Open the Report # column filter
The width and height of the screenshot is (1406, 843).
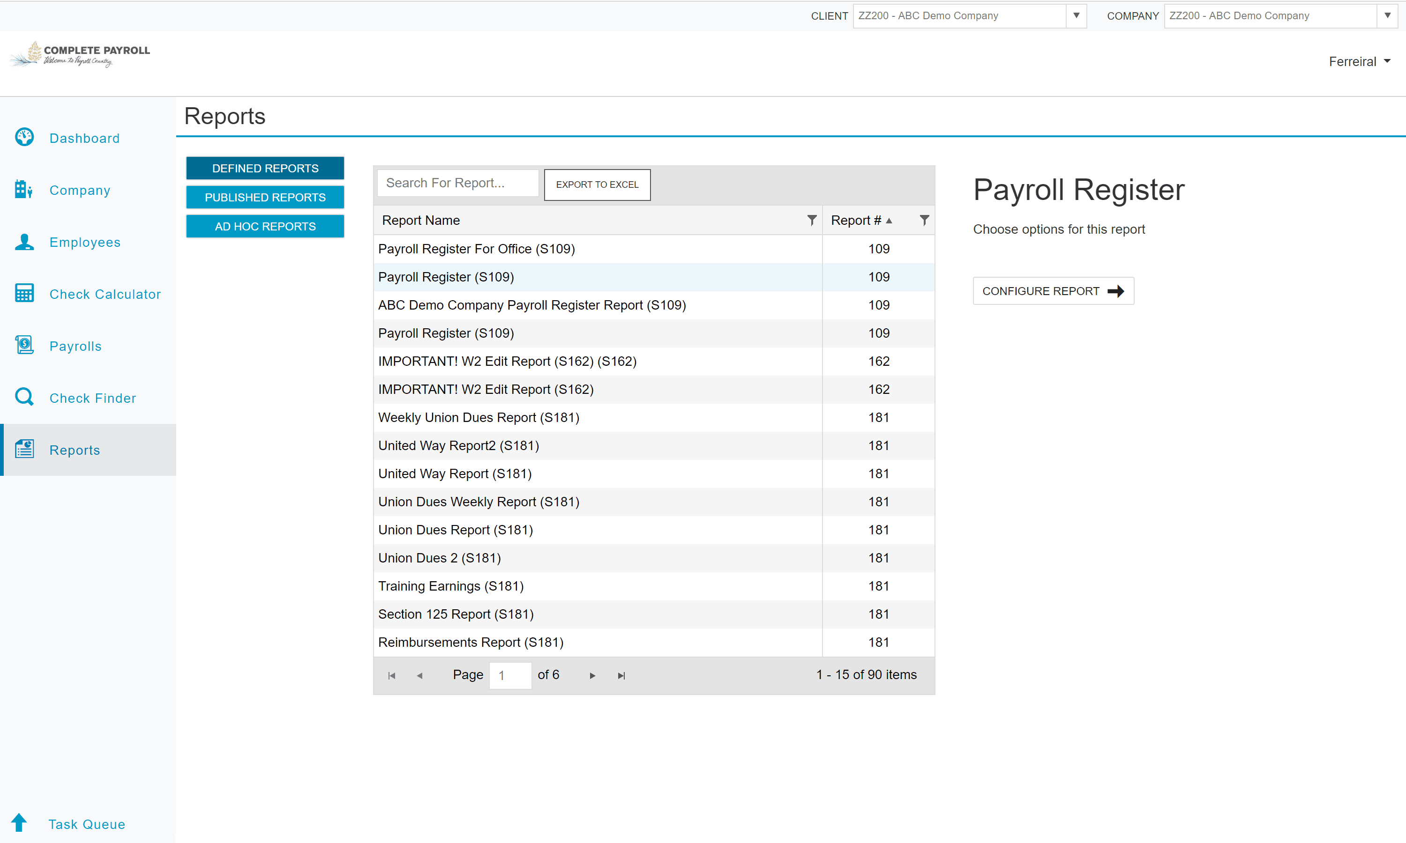point(924,220)
